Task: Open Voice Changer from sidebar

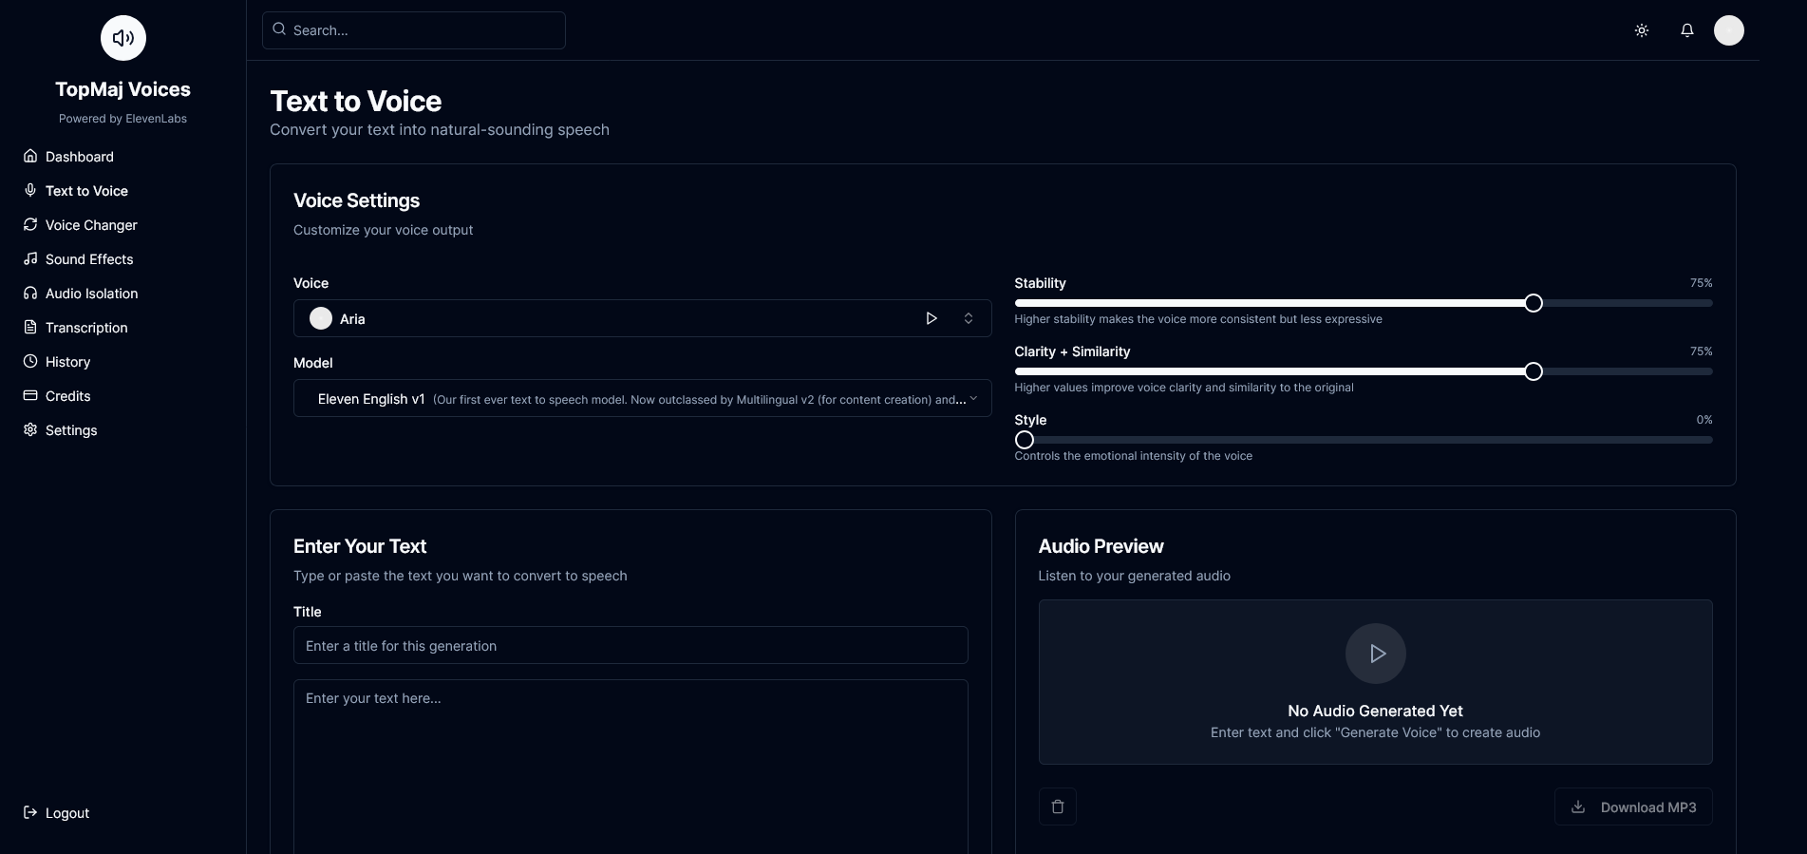Action: (x=91, y=225)
